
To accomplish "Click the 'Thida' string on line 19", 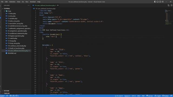I will pos(61,49).
